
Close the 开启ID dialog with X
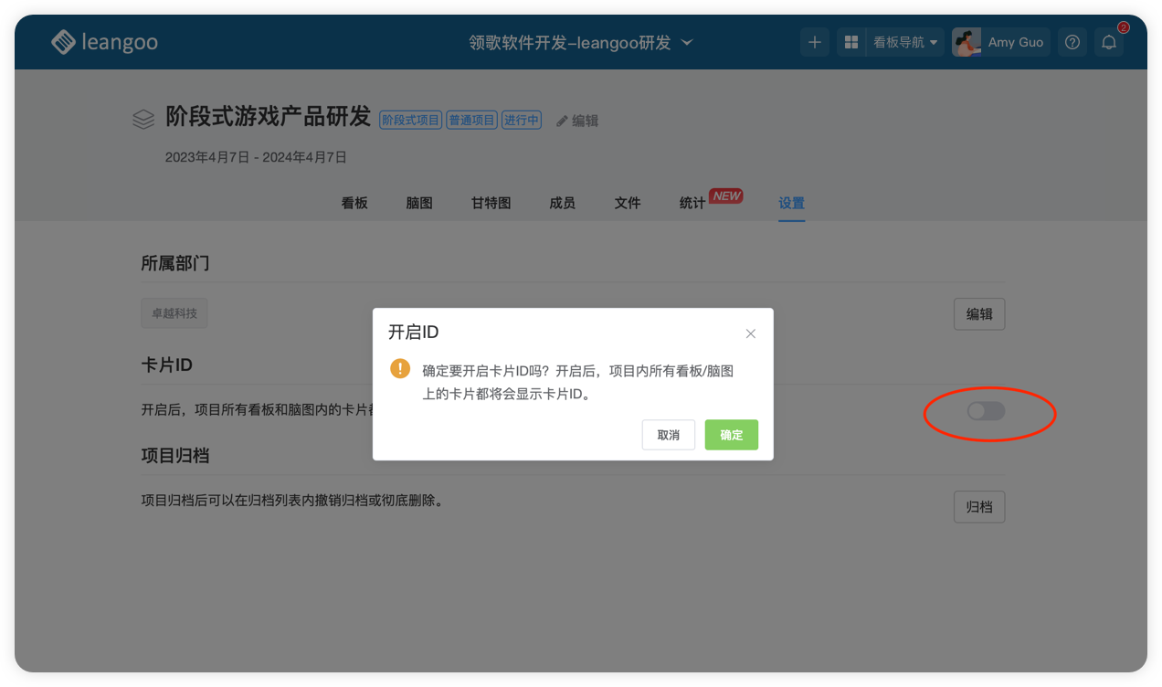[750, 333]
